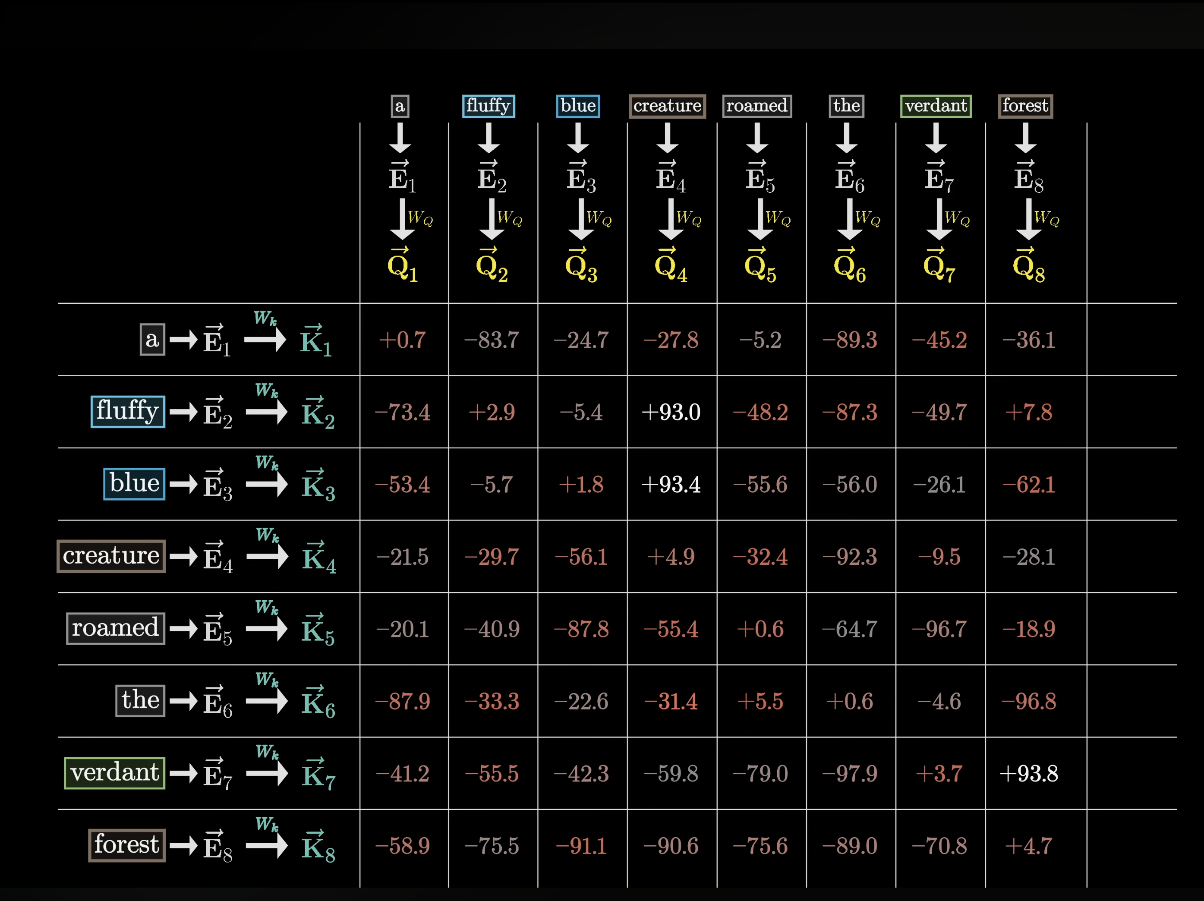Screen dimensions: 1204x901
Task: Click the −9.5 value
Action: coord(939,556)
